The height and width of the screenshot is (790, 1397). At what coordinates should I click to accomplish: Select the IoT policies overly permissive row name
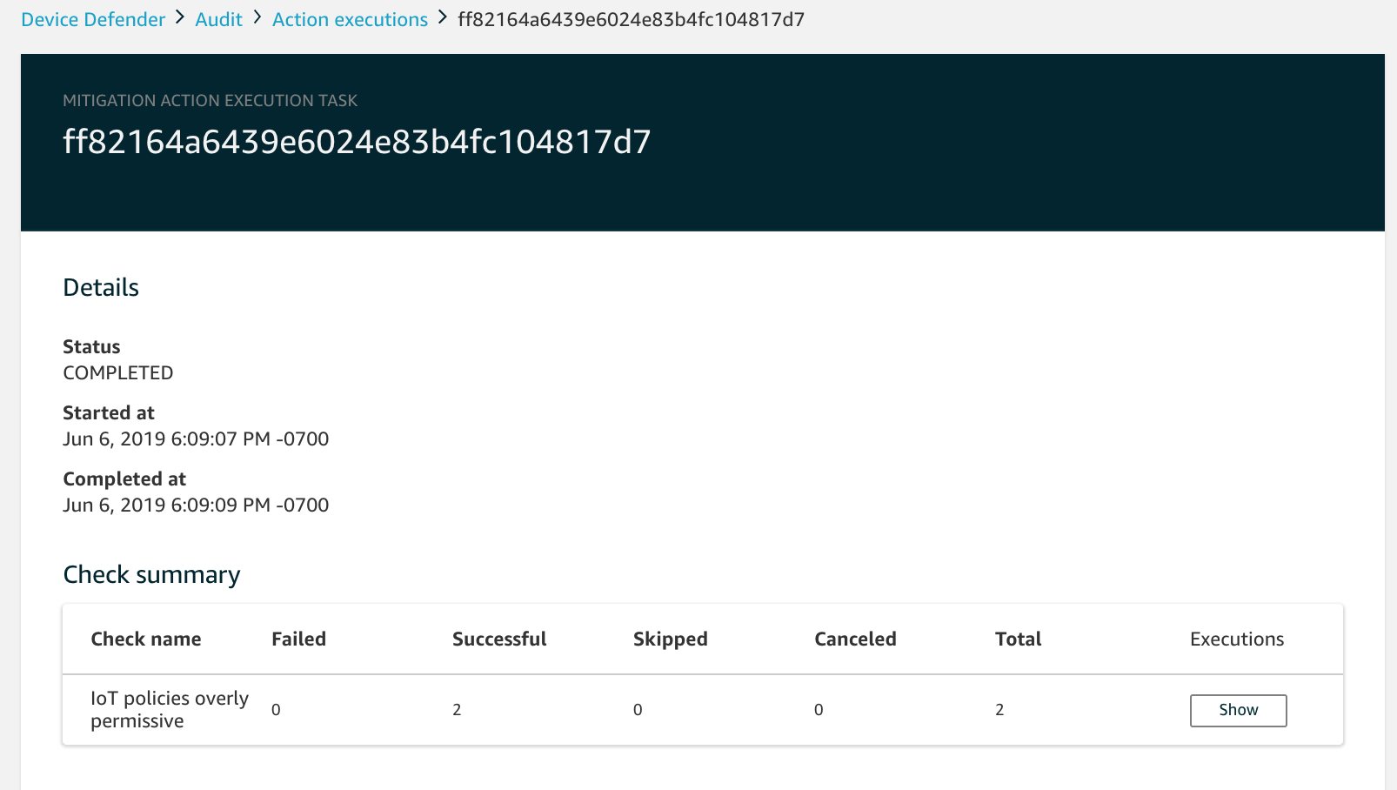170,710
